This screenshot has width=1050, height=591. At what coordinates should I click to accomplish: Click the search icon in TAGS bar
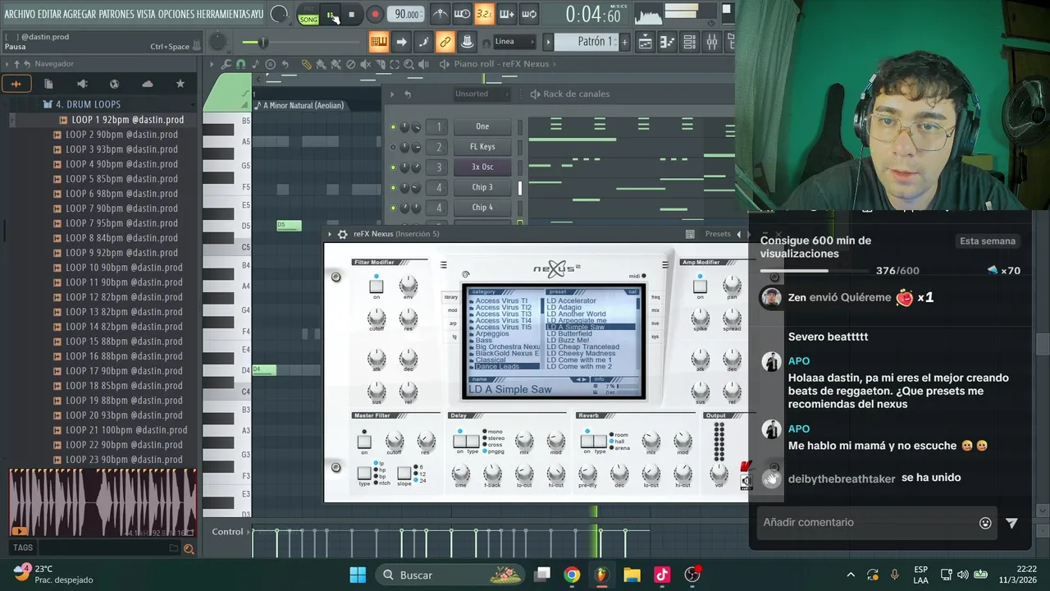tap(189, 549)
